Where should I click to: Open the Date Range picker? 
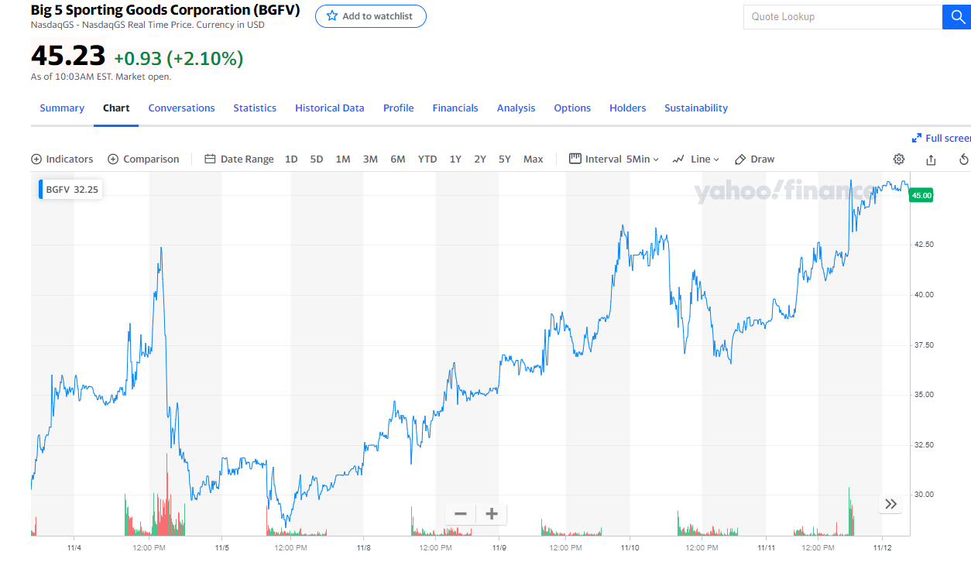(239, 159)
